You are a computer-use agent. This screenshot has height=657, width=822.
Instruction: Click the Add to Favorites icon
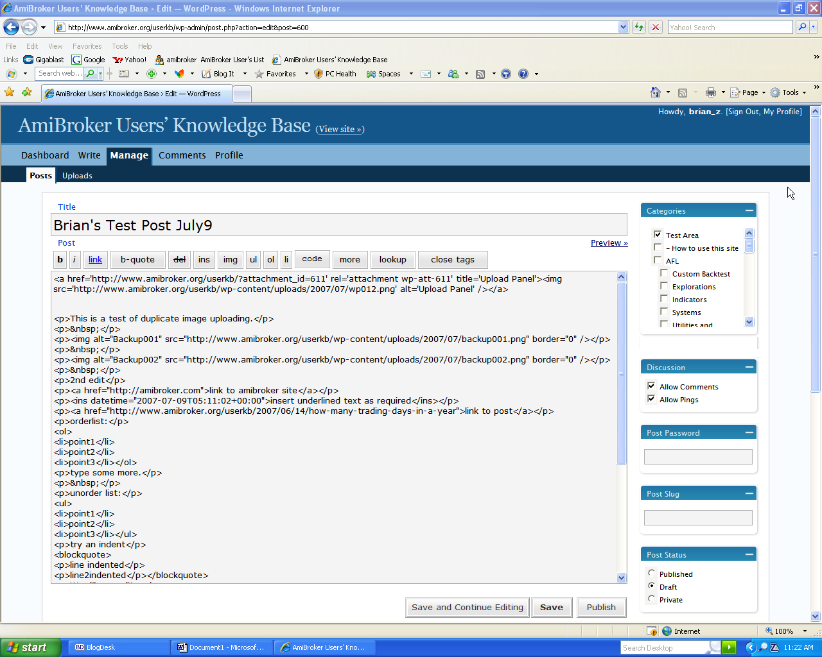click(26, 92)
